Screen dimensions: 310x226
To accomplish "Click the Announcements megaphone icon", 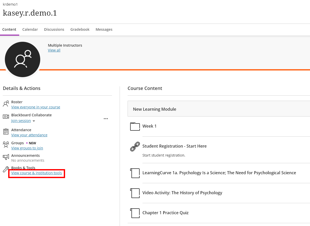I will pyautogui.click(x=6, y=157).
